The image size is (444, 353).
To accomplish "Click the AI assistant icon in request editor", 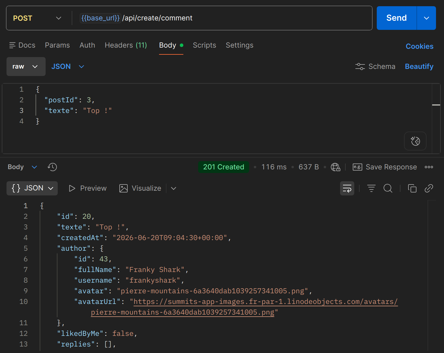I will point(415,141).
